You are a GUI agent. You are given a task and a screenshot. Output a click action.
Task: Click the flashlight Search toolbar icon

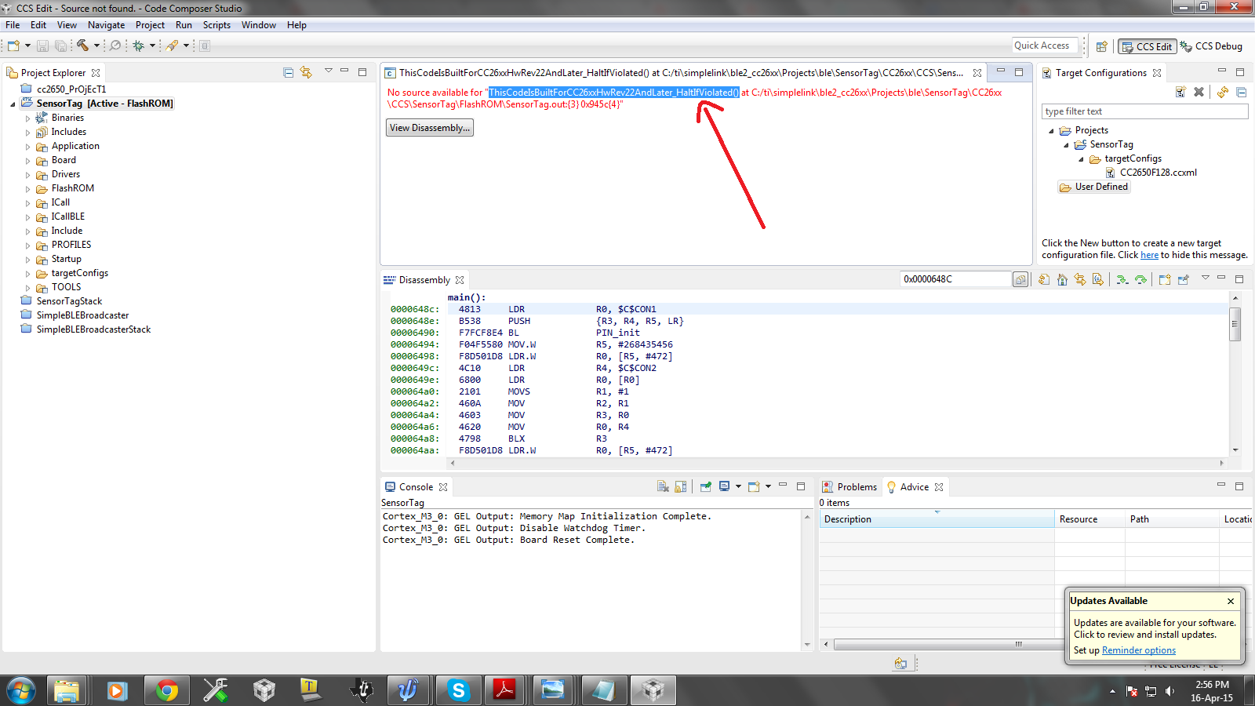[x=172, y=45]
